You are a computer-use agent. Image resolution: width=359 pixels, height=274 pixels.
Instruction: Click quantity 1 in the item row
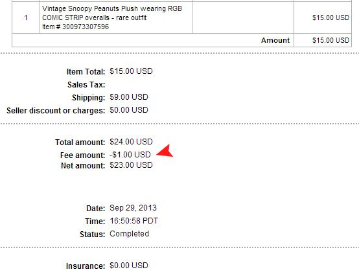[26, 17]
